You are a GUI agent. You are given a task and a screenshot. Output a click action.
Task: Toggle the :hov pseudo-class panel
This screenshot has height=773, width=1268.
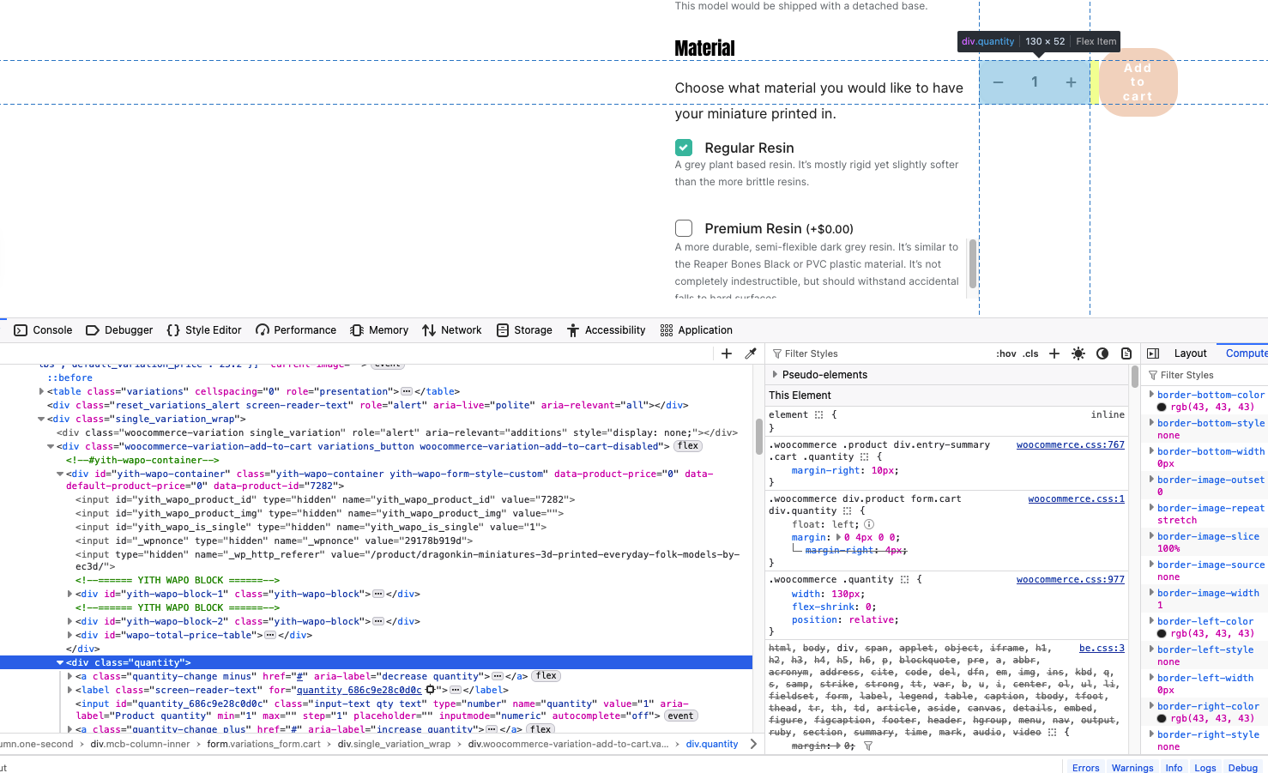[x=1005, y=353]
